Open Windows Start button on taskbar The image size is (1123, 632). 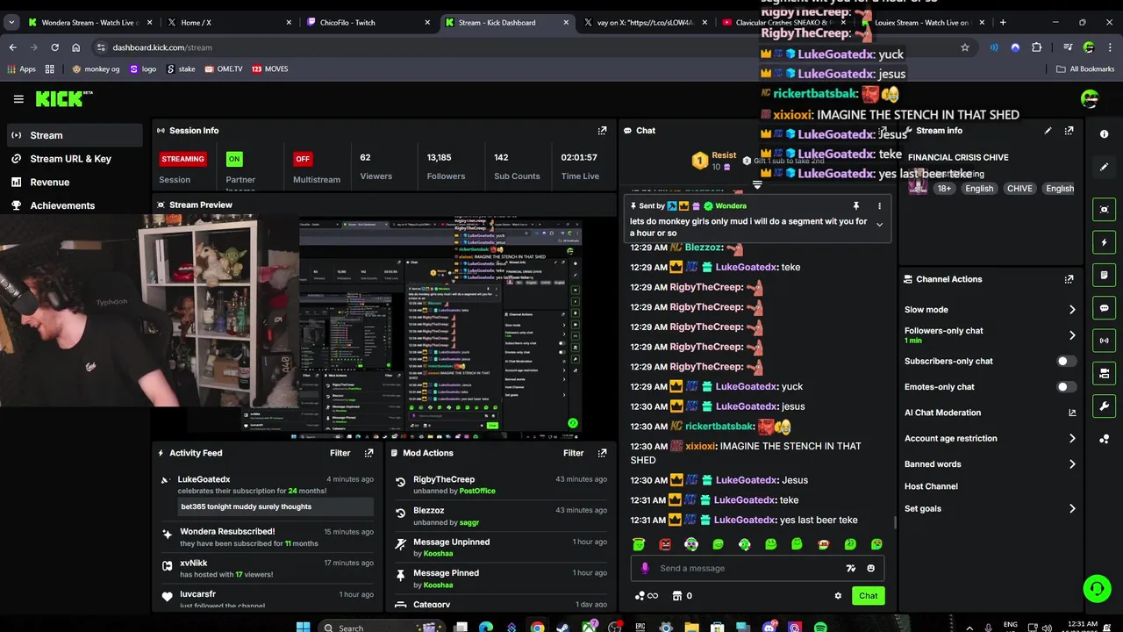(303, 627)
